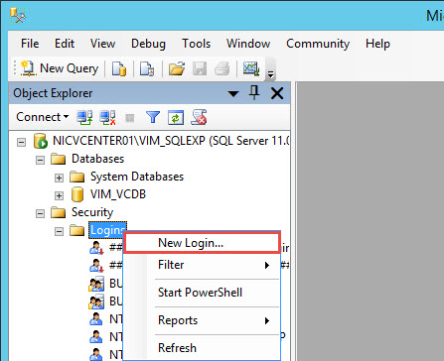Image resolution: width=444 pixels, height=361 pixels.
Task: Click the Refresh icon in Object Explorer toolbar
Action: [x=176, y=117]
